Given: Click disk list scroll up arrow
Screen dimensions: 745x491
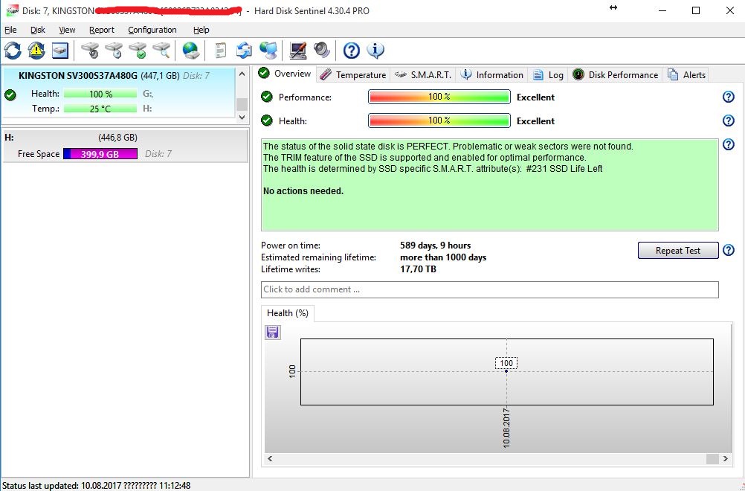Looking at the screenshot, I should point(242,74).
